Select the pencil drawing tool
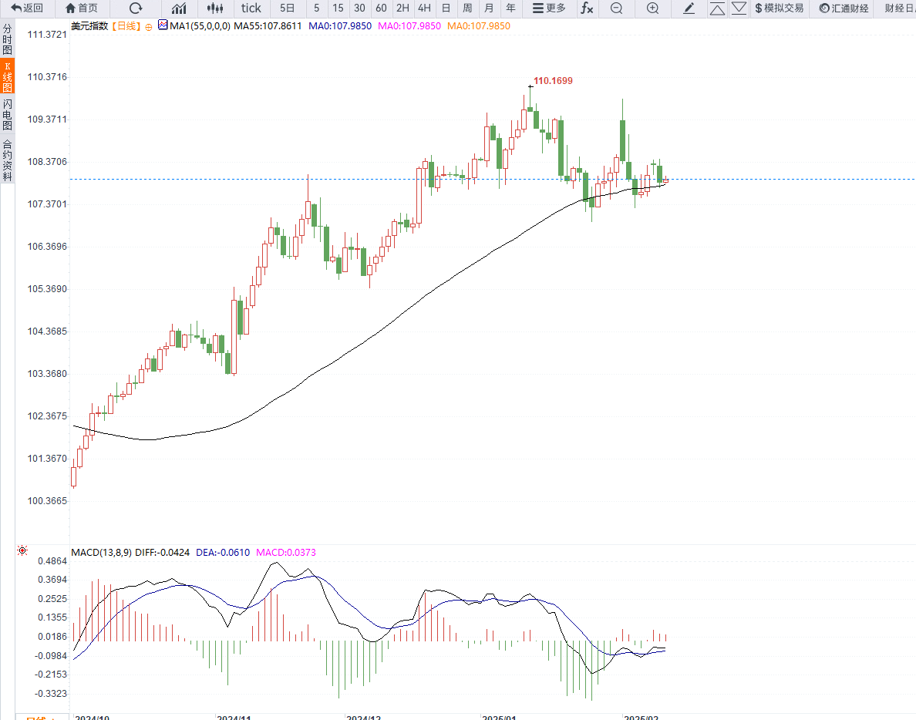Viewport: 916px width, 720px height. pos(689,8)
